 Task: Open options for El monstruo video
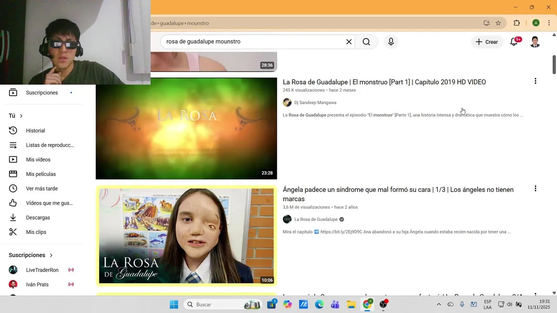tap(535, 81)
